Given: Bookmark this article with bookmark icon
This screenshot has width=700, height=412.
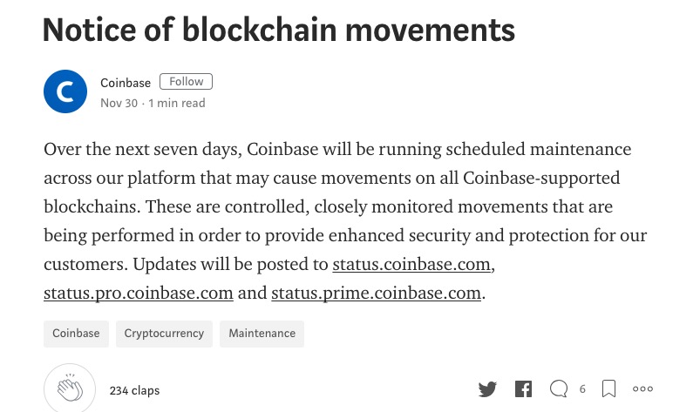Looking at the screenshot, I should pyautogui.click(x=608, y=388).
